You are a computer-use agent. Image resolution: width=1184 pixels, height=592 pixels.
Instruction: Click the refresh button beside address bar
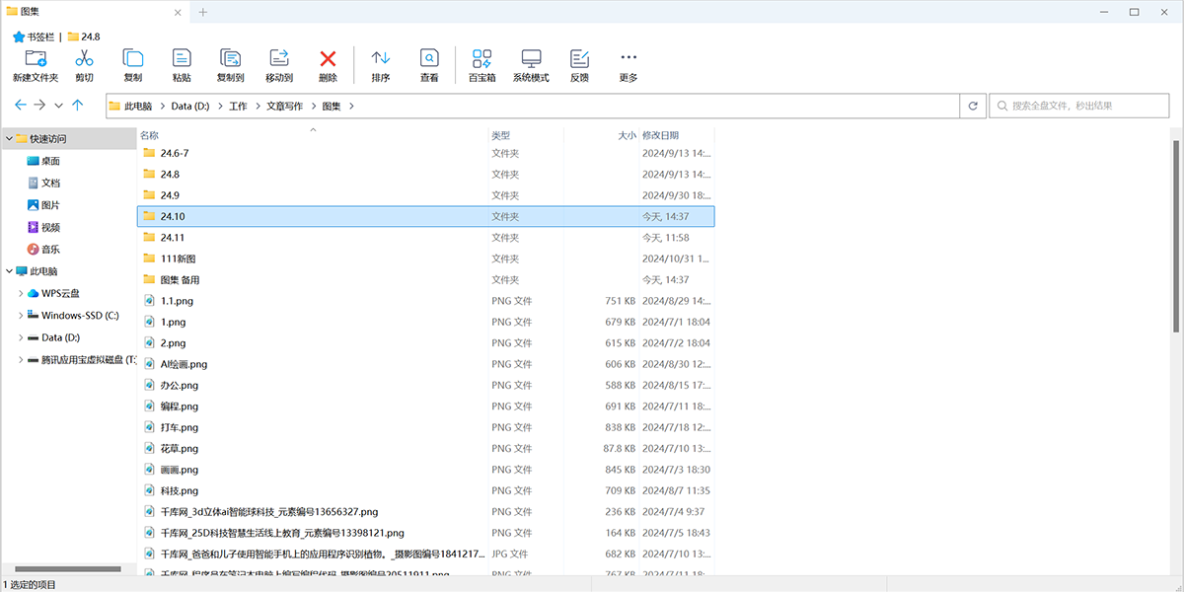coord(973,106)
